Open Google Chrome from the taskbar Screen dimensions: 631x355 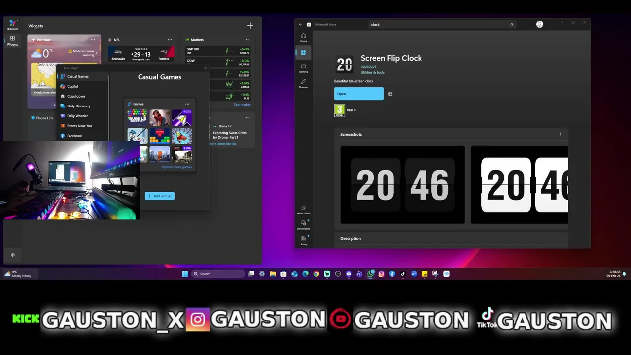pos(316,274)
